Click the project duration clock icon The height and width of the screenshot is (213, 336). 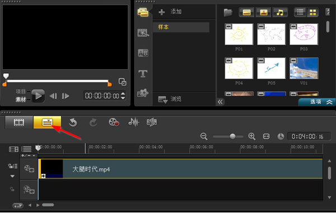pos(281,136)
